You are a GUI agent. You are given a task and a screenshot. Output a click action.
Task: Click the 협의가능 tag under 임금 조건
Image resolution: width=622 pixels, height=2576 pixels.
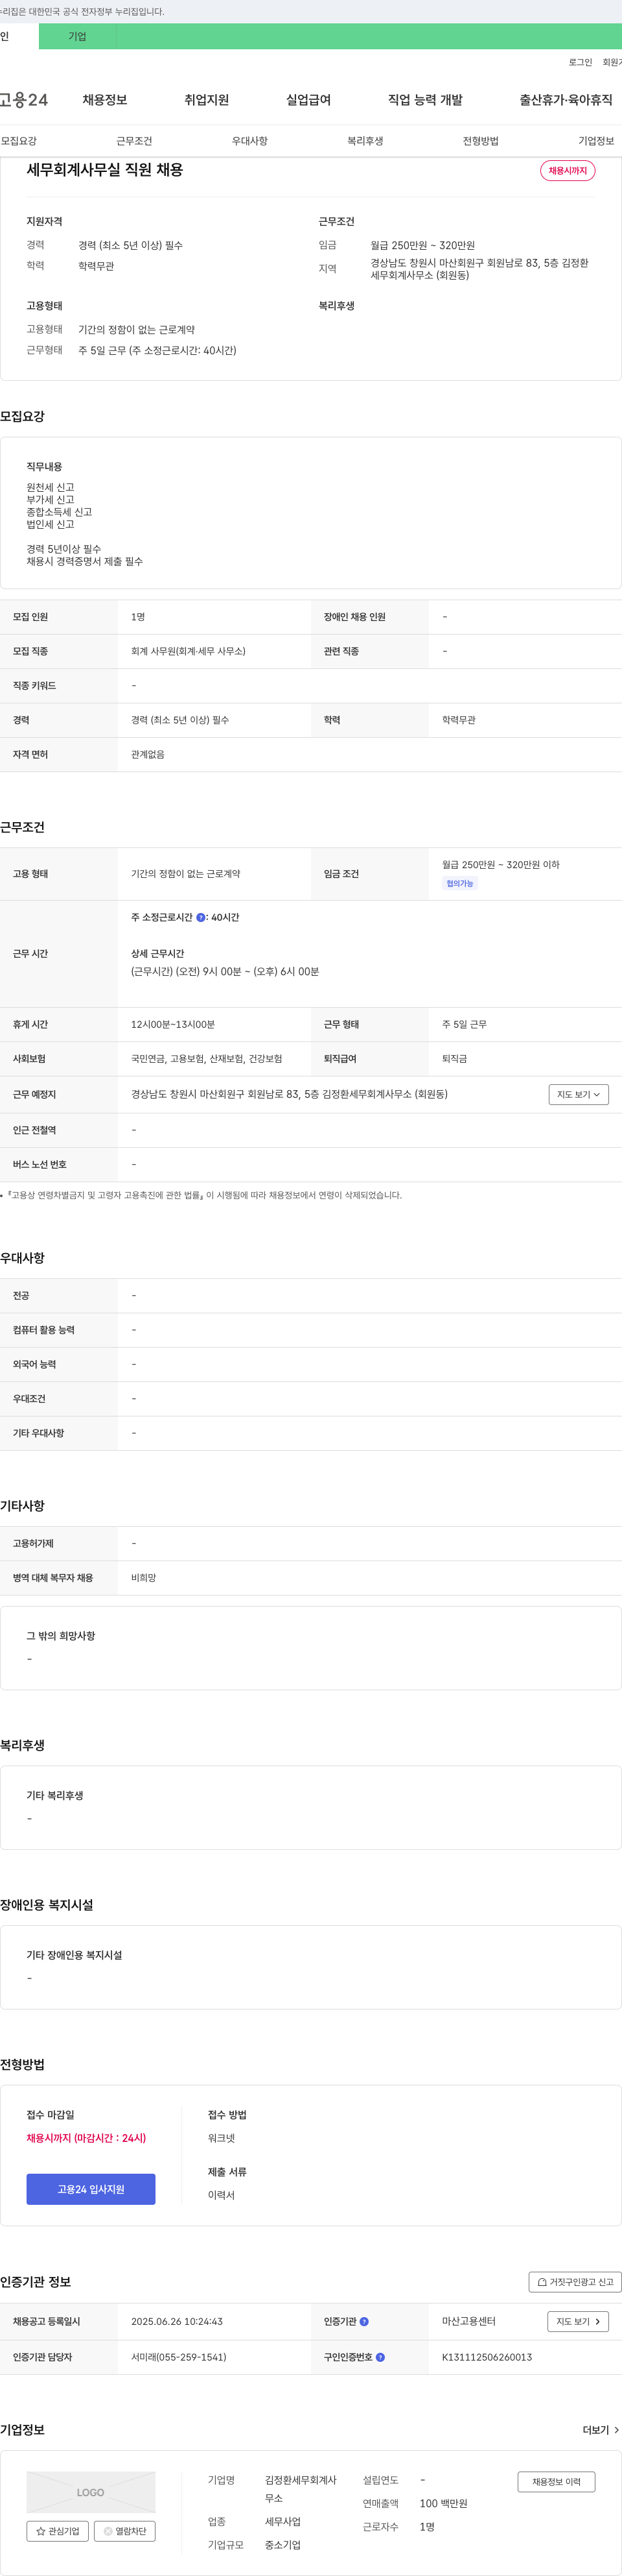460,883
